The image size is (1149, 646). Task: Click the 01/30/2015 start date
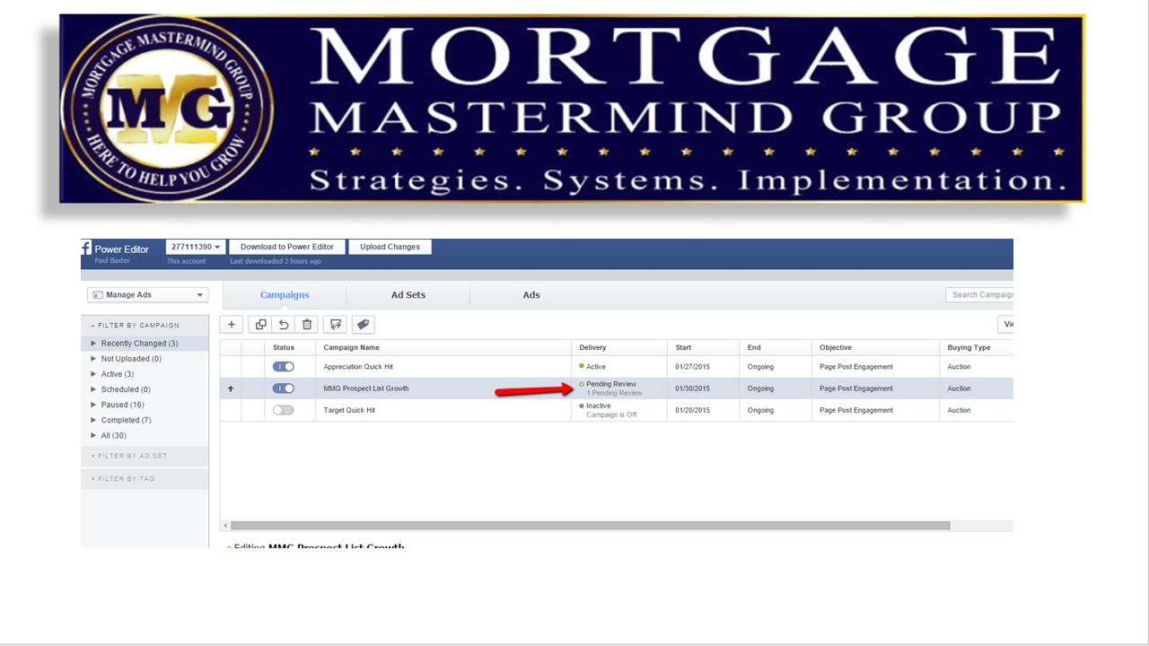coord(692,388)
